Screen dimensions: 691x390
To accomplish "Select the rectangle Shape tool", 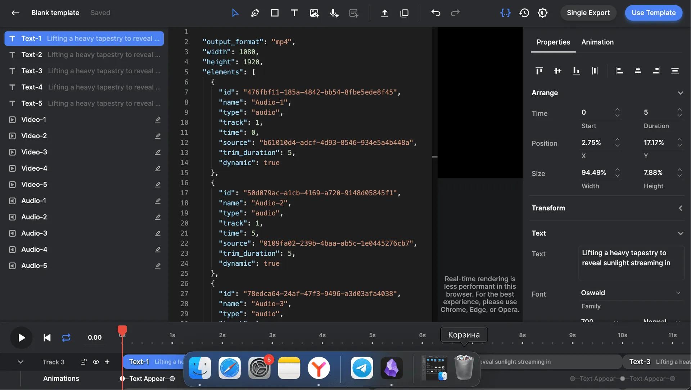I will point(275,13).
